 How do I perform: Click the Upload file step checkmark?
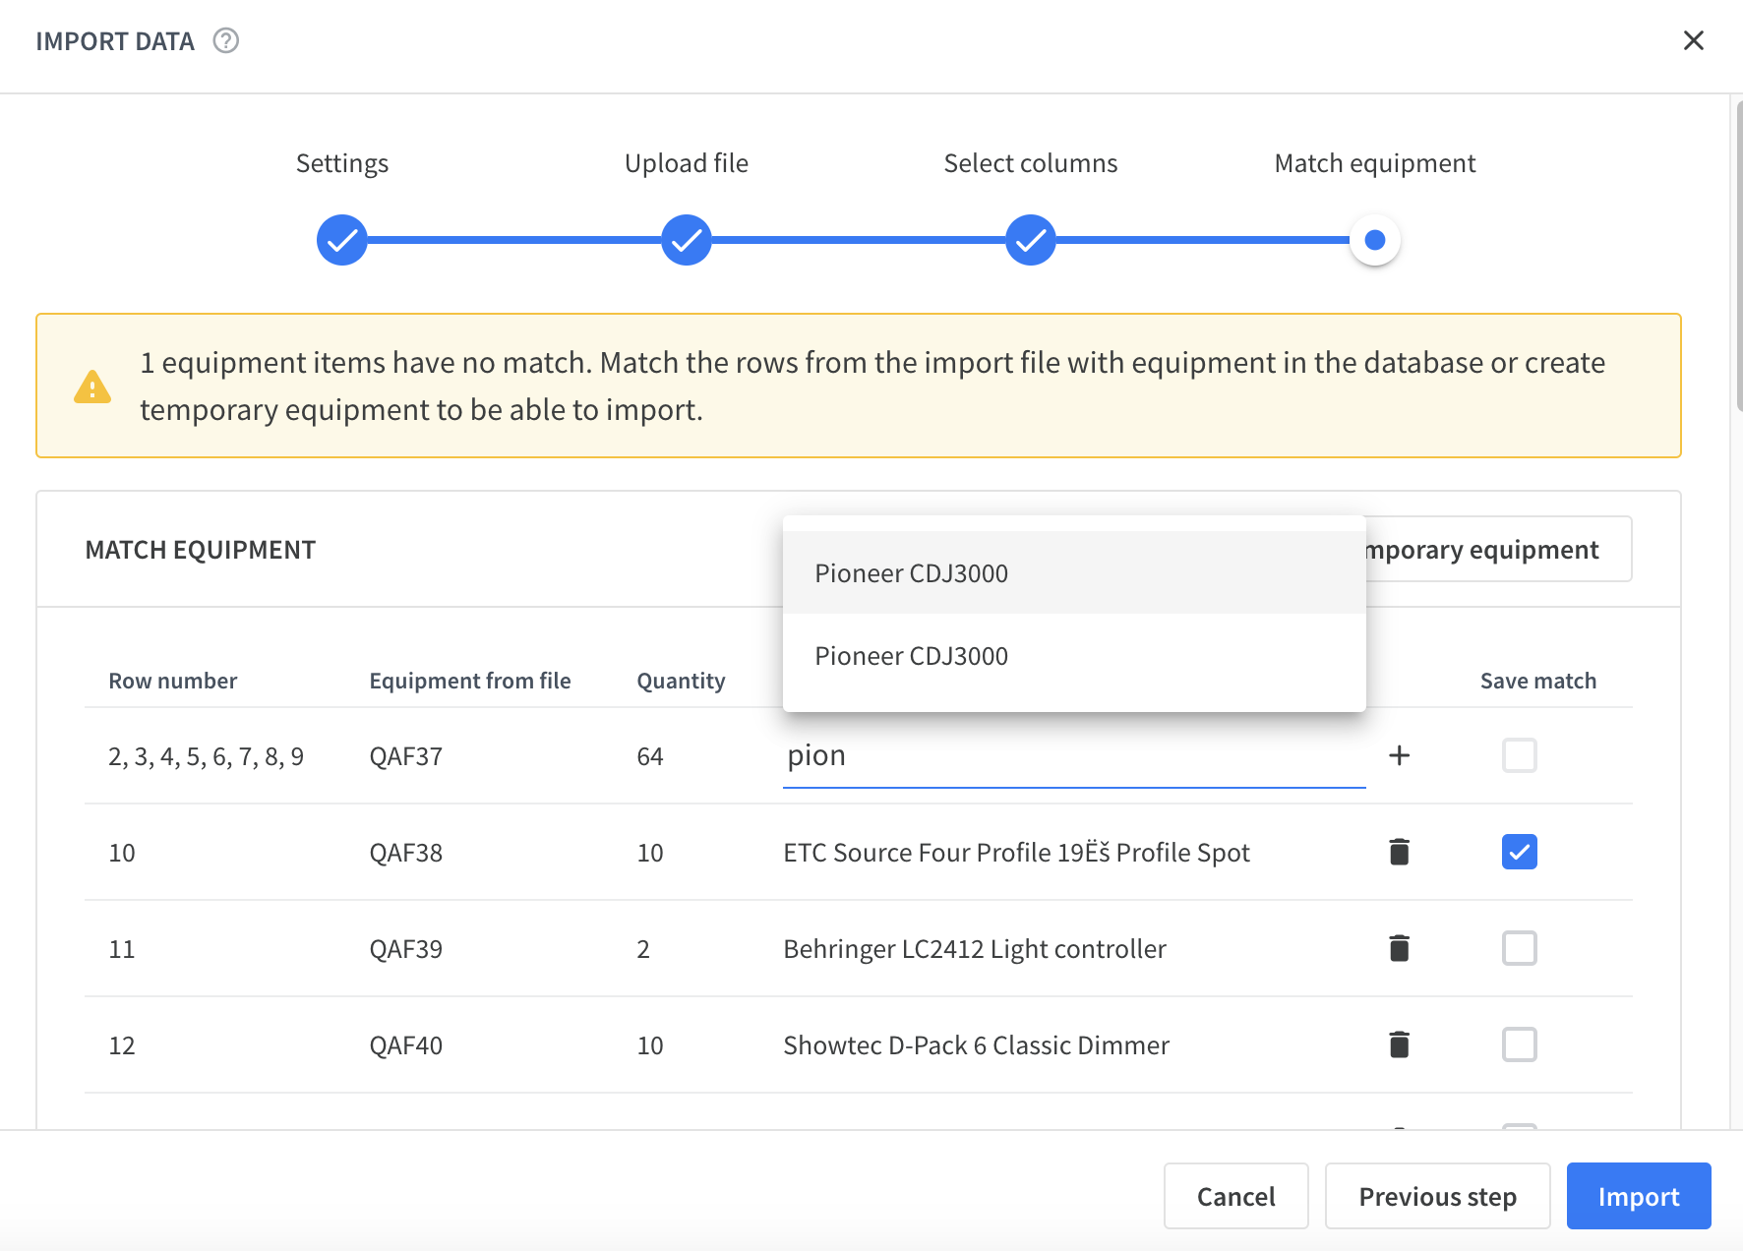tap(687, 240)
